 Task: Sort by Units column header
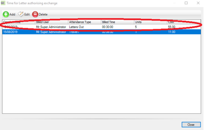(150, 22)
